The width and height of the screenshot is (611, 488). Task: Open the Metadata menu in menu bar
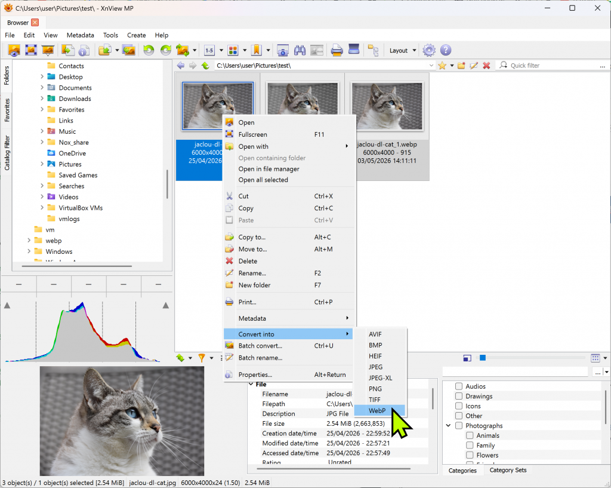click(81, 35)
